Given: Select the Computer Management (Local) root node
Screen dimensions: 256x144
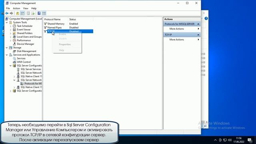Looking at the screenshot, I should [x=26, y=19].
